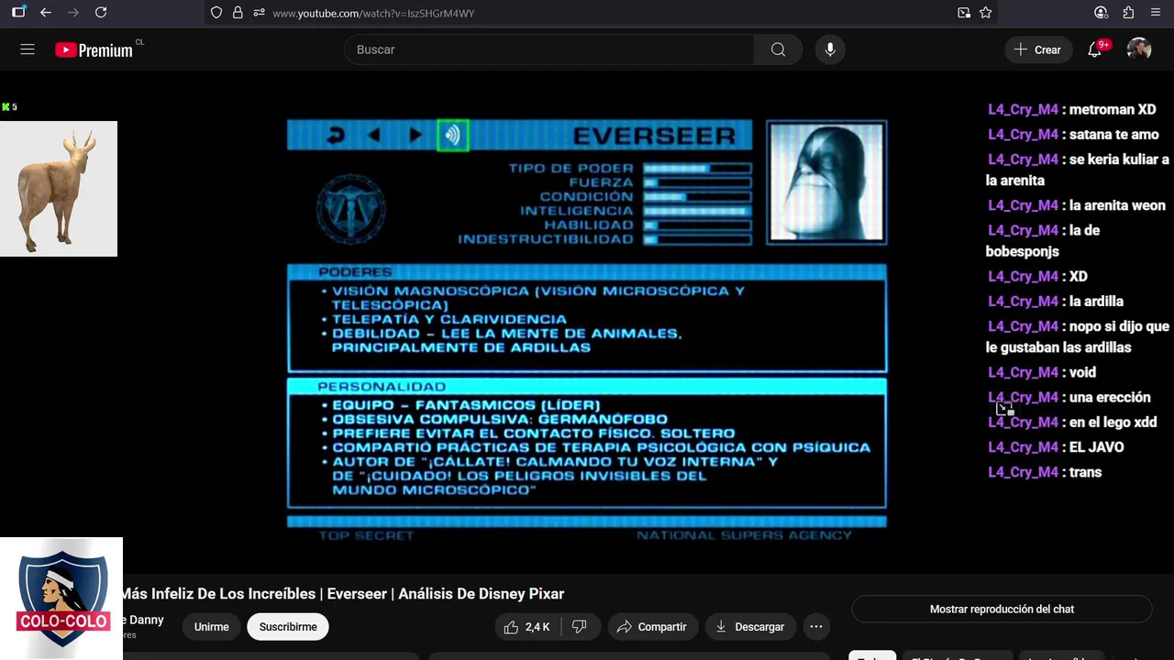Click chat message 'la de bobesponjs'
This screenshot has width=1174, height=660.
pyautogui.click(x=1043, y=240)
